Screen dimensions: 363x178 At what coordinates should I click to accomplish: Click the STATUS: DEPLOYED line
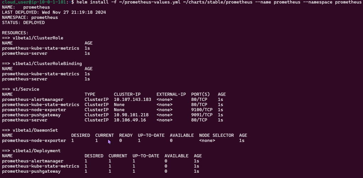pos(23,22)
